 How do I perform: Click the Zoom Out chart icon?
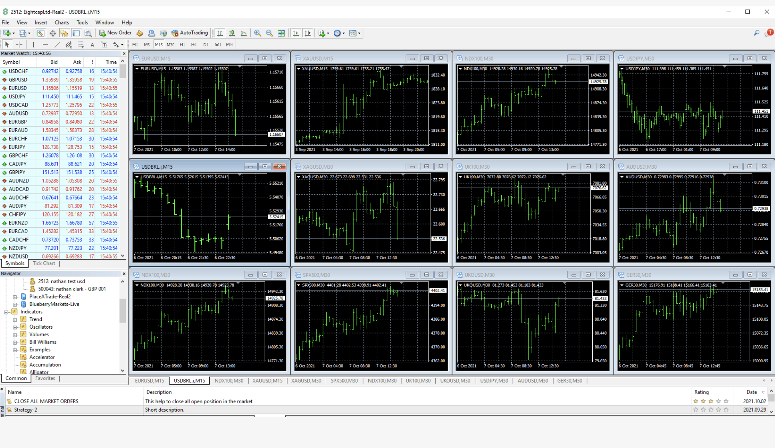pyautogui.click(x=269, y=33)
